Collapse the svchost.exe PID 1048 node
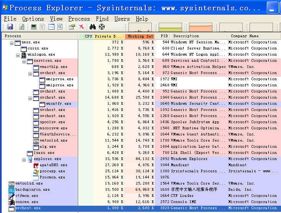The image size is (281, 213). click(30, 98)
